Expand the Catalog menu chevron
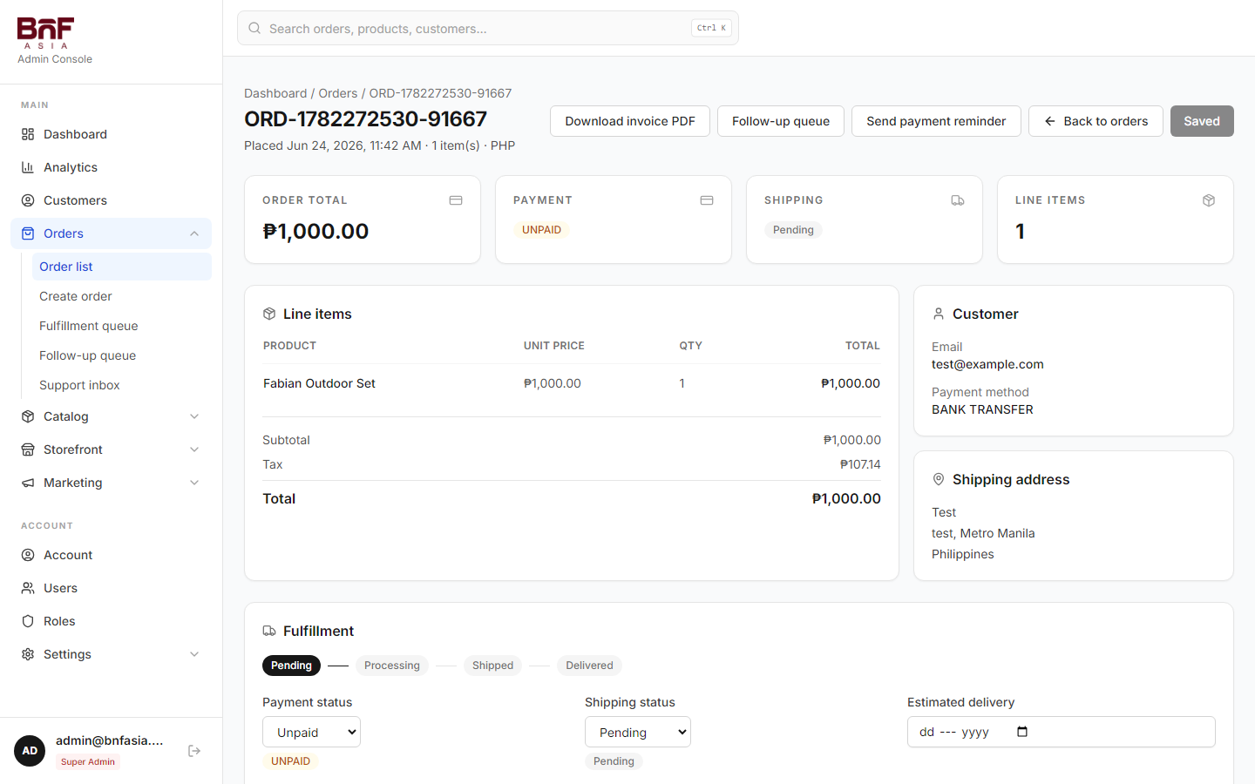 [x=194, y=416]
